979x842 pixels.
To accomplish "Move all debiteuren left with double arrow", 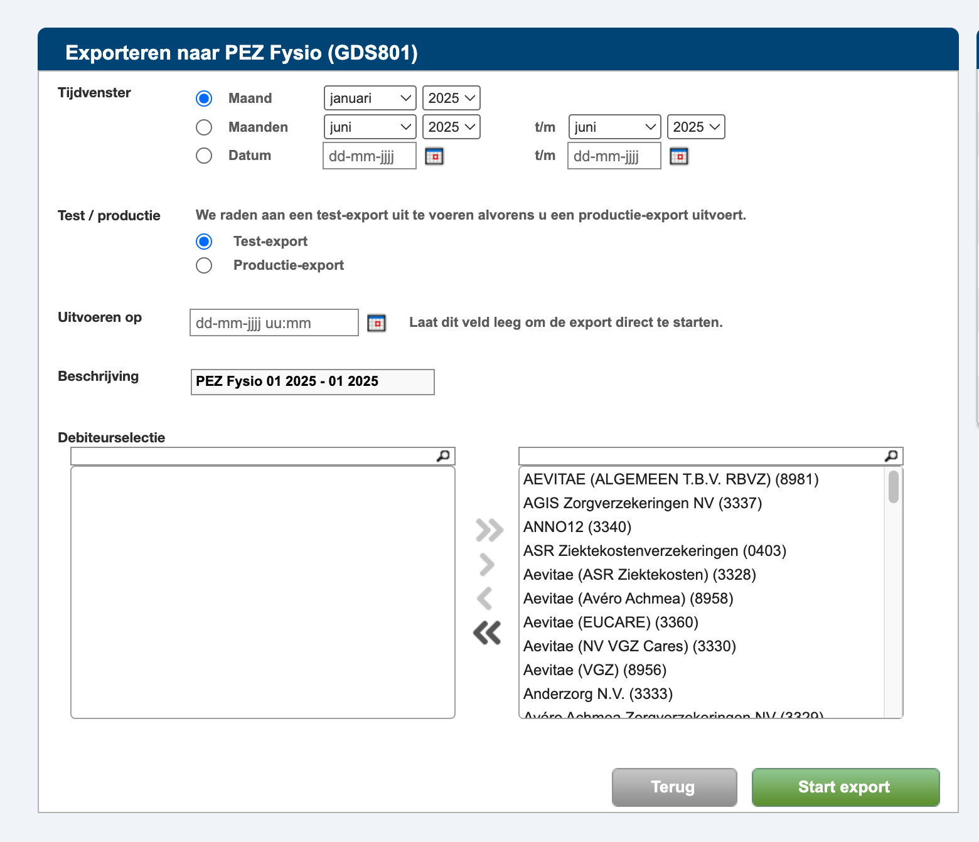I will [487, 633].
